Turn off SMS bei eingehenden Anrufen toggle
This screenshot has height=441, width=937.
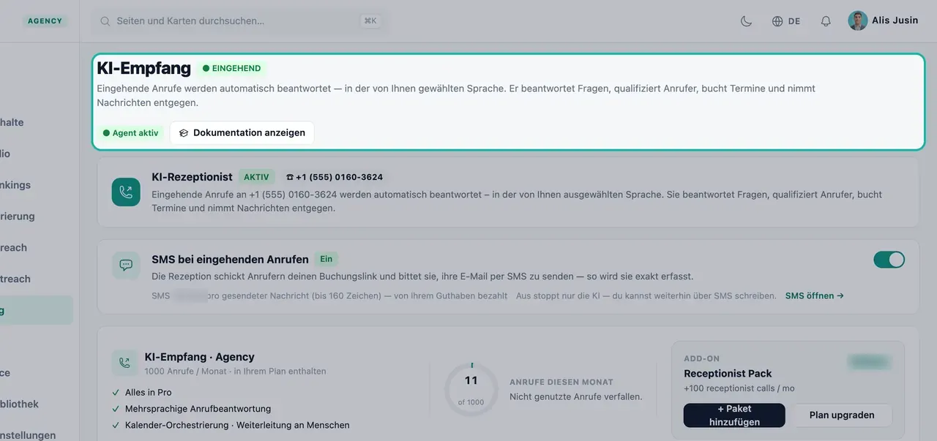[x=889, y=260]
